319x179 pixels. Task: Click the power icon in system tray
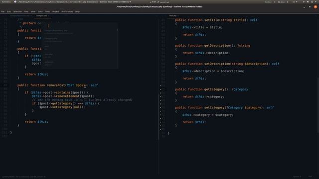(312, 2)
